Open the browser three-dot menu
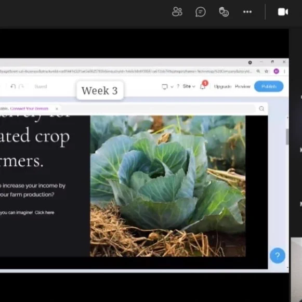Viewport: 302px width, 302px height. tap(285, 71)
